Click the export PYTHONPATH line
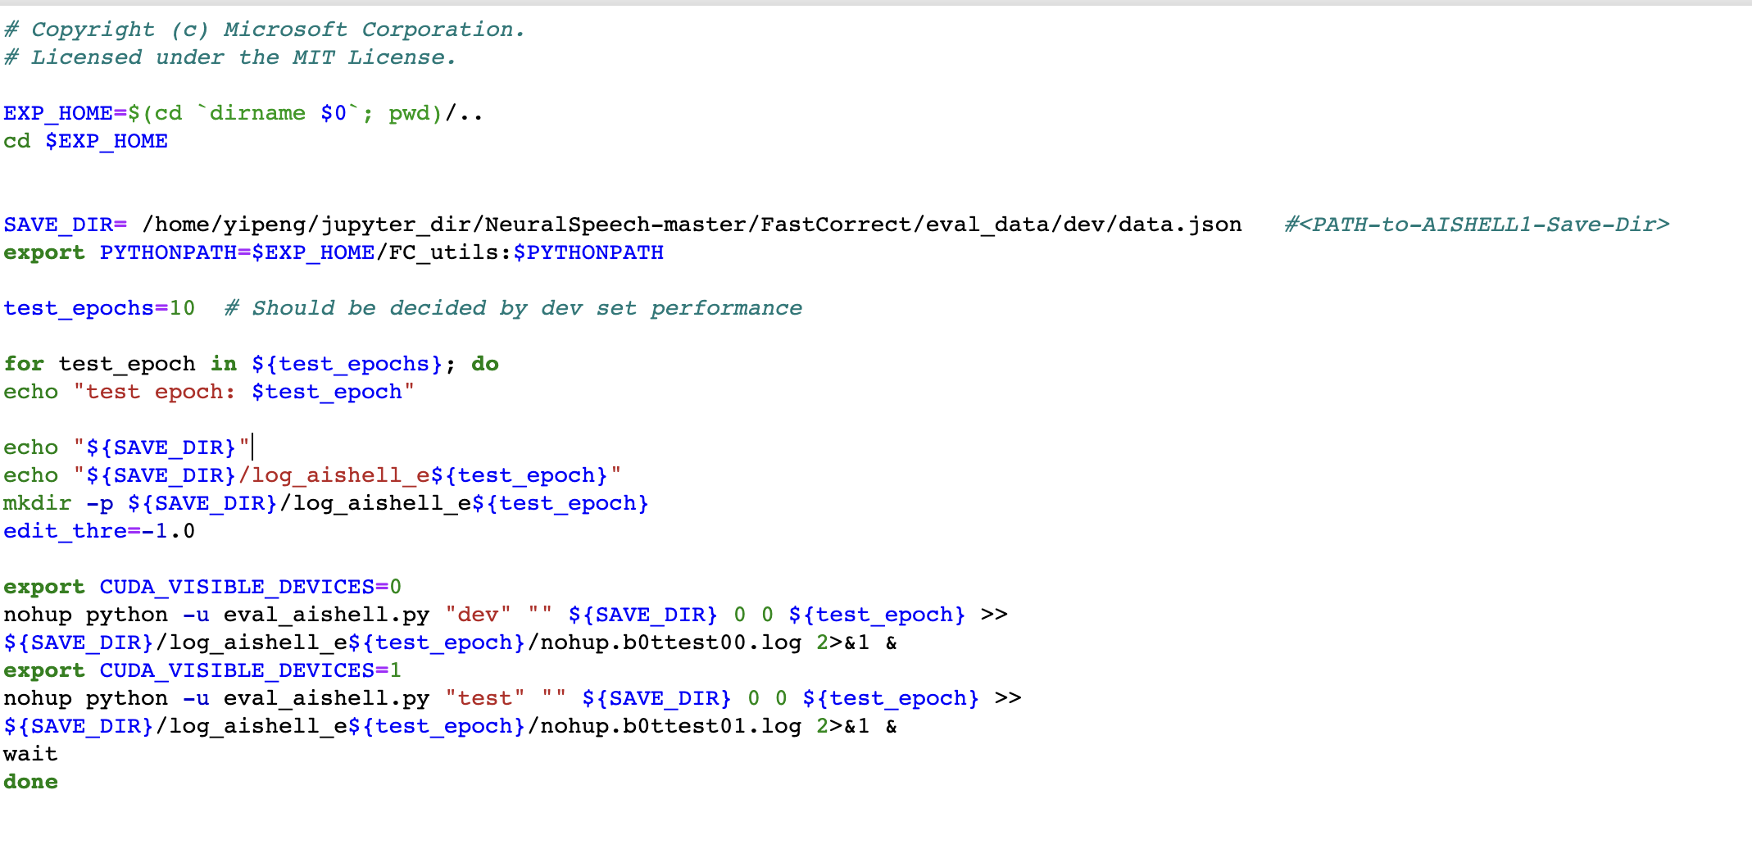 (x=334, y=252)
